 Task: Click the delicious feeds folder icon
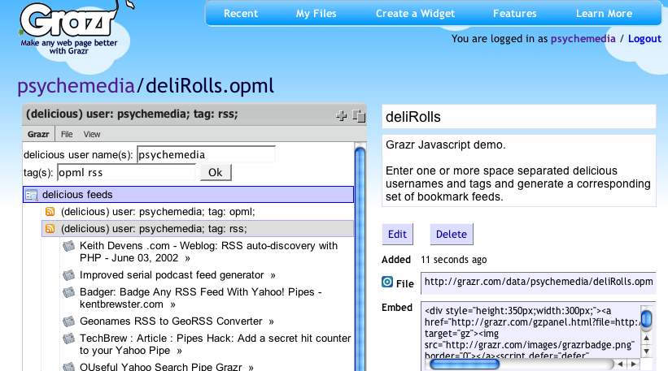[x=32, y=195]
